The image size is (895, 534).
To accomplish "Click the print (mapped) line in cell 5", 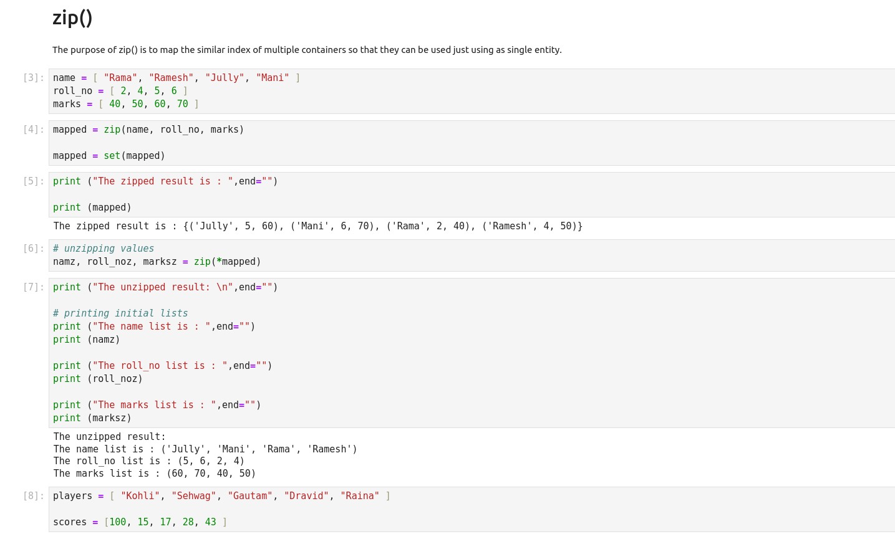I will coord(92,207).
